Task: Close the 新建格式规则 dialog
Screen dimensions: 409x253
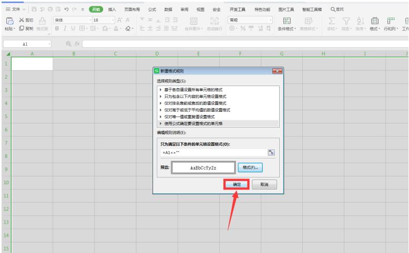Action: pos(277,71)
